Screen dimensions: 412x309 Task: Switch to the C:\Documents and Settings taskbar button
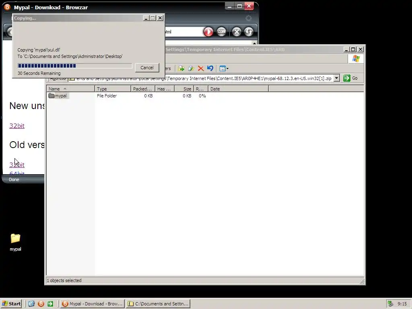click(x=158, y=304)
